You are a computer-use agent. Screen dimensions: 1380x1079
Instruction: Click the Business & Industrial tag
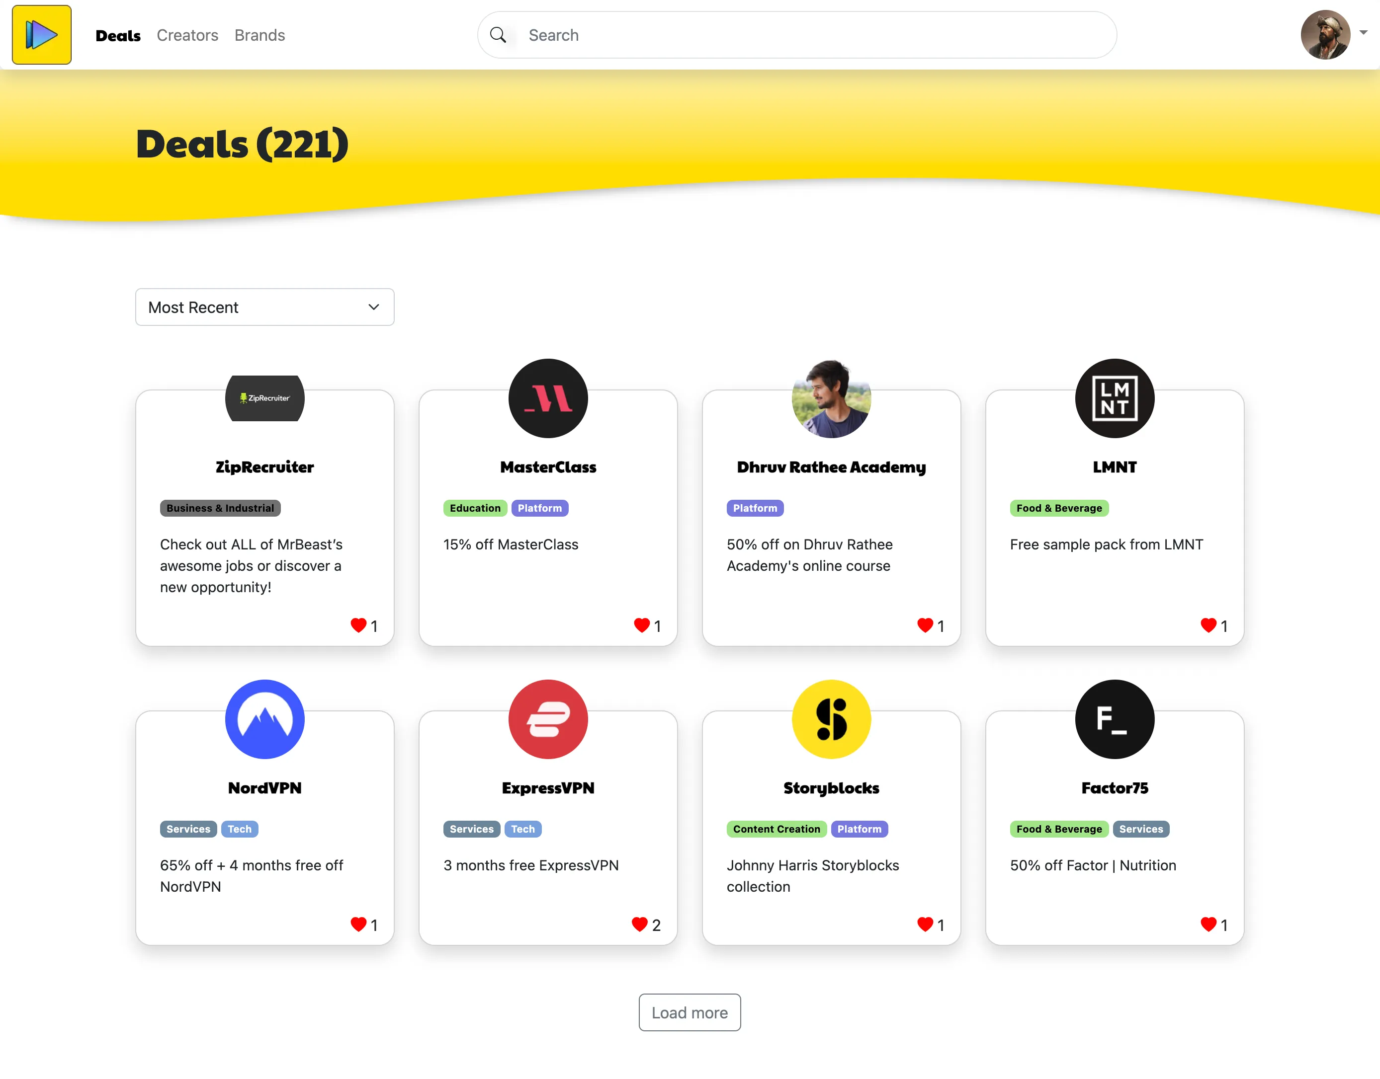220,509
